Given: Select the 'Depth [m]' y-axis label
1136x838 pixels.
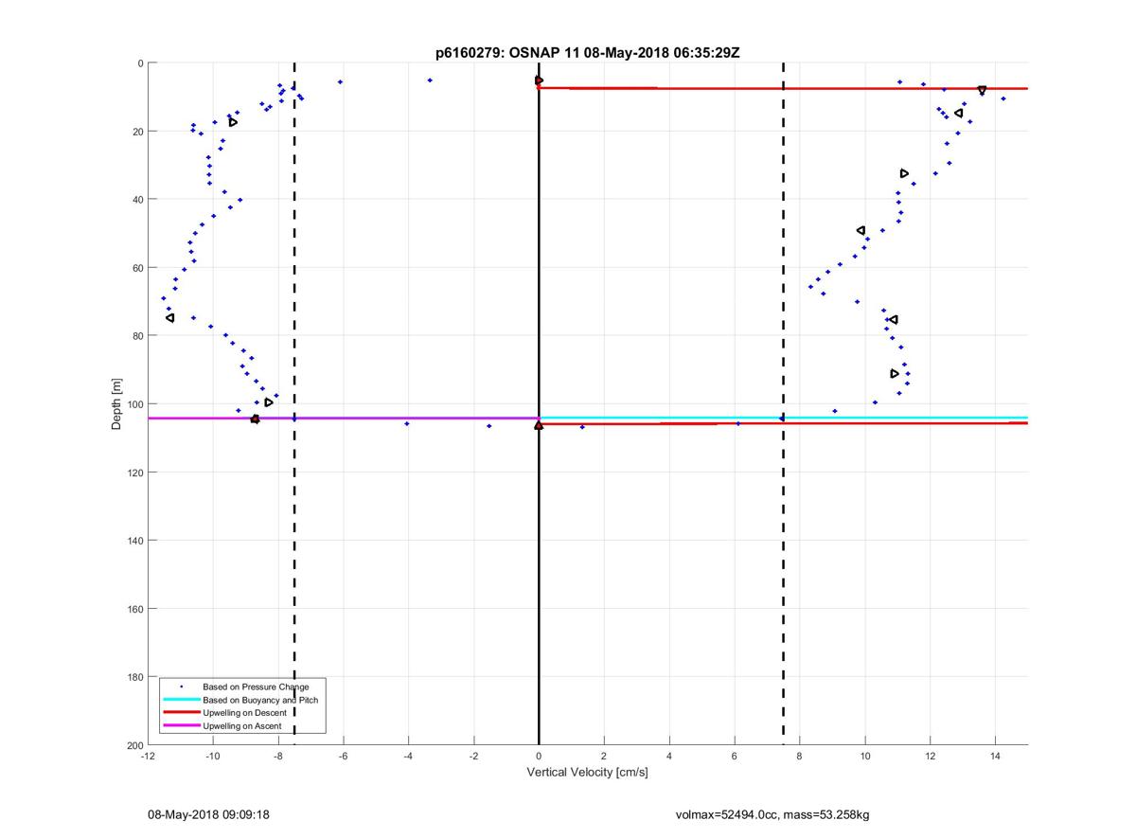Looking at the screenshot, I should (116, 404).
